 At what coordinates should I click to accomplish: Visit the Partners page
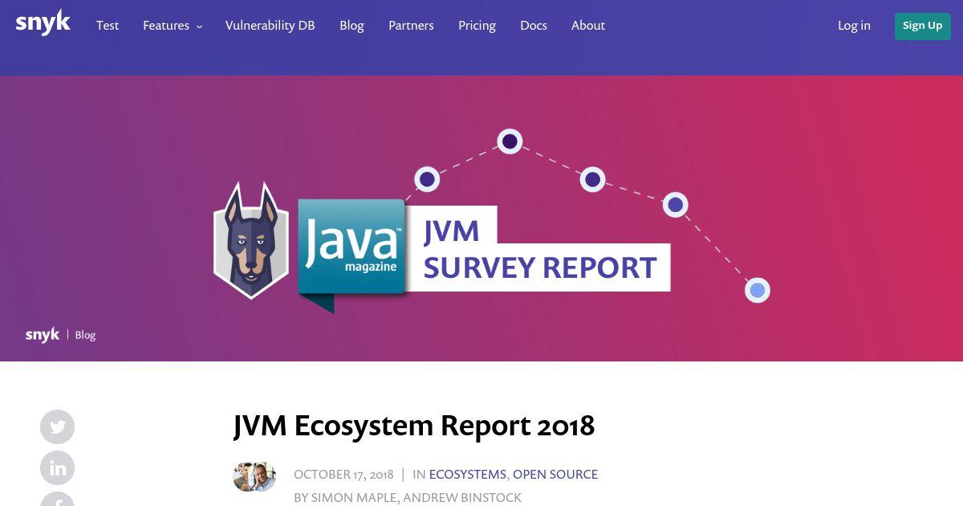pos(411,26)
